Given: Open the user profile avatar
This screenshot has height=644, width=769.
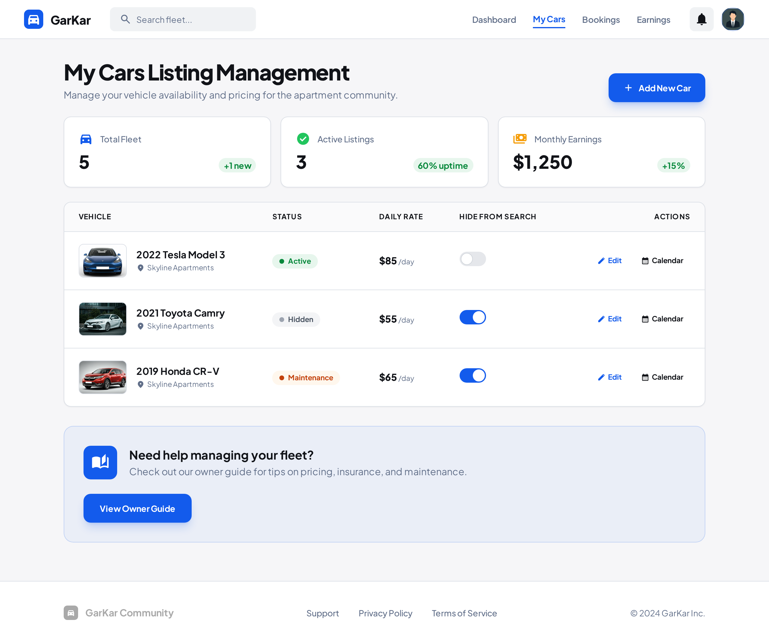Looking at the screenshot, I should (x=732, y=20).
